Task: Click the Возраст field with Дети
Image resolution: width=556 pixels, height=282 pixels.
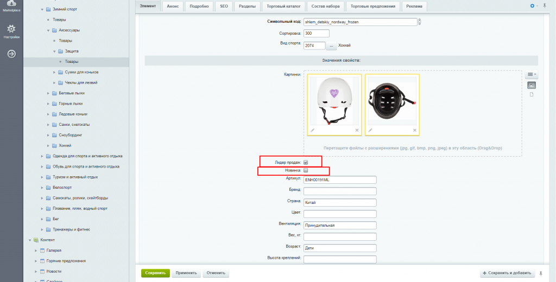Action: click(340, 248)
